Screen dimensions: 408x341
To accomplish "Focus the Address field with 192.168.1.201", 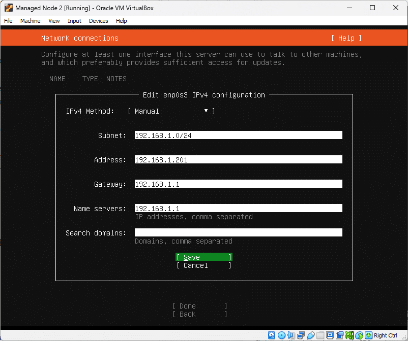I will tap(238, 160).
